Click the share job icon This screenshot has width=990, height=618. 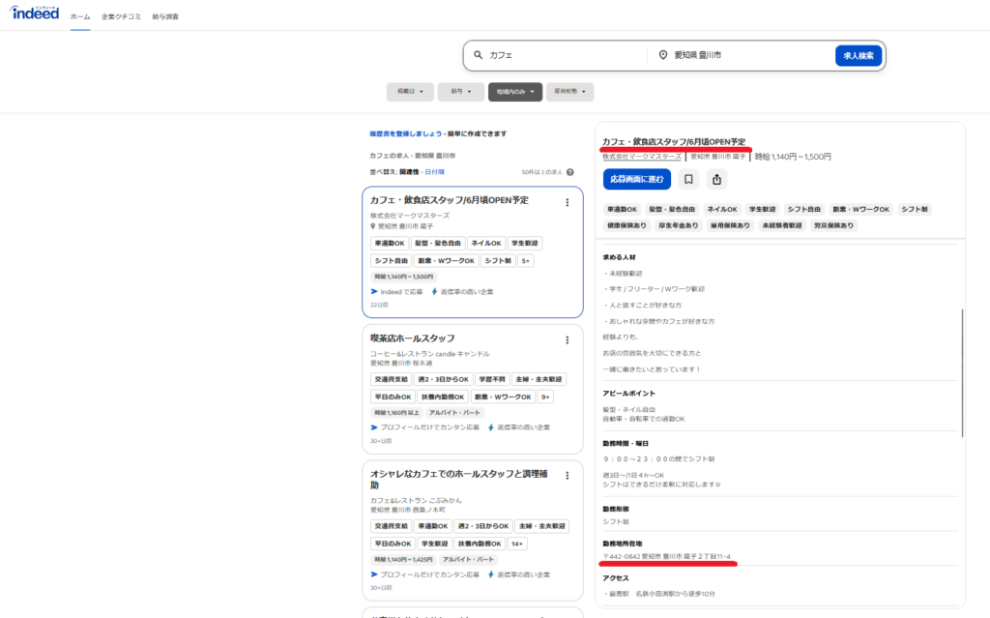716,180
